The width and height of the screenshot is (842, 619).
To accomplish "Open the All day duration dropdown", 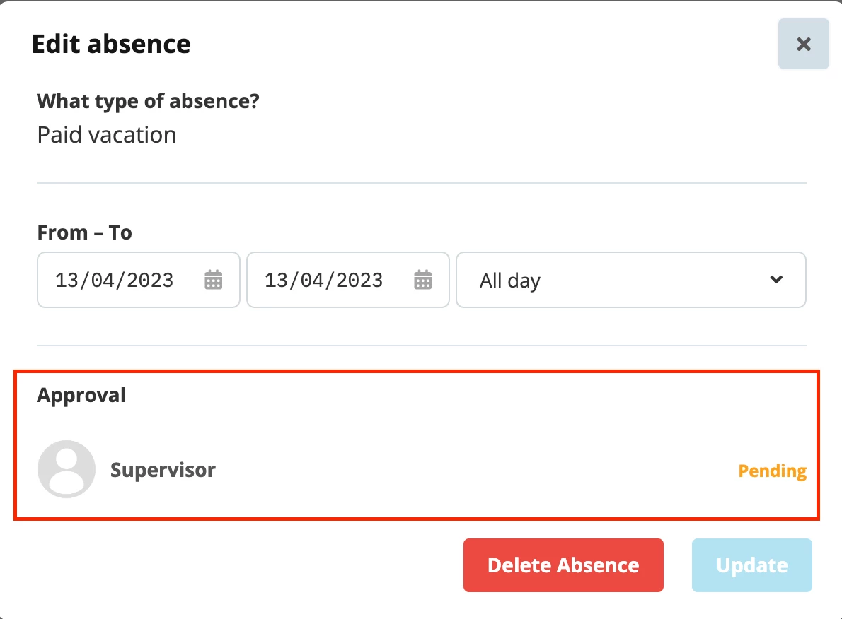I will [631, 280].
